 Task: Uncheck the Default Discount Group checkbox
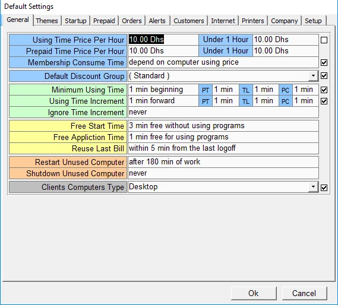(324, 76)
